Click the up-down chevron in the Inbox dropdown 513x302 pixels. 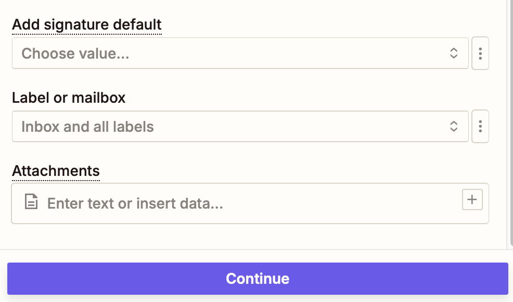pyautogui.click(x=454, y=126)
